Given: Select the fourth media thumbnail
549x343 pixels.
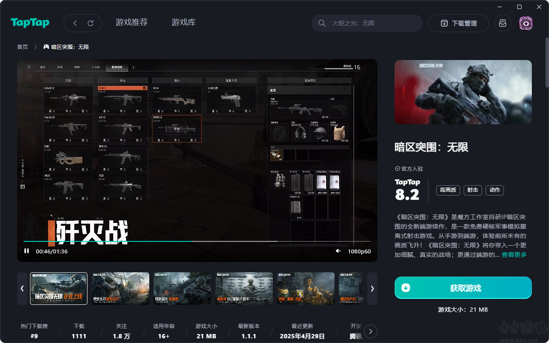Looking at the screenshot, I should (244, 289).
